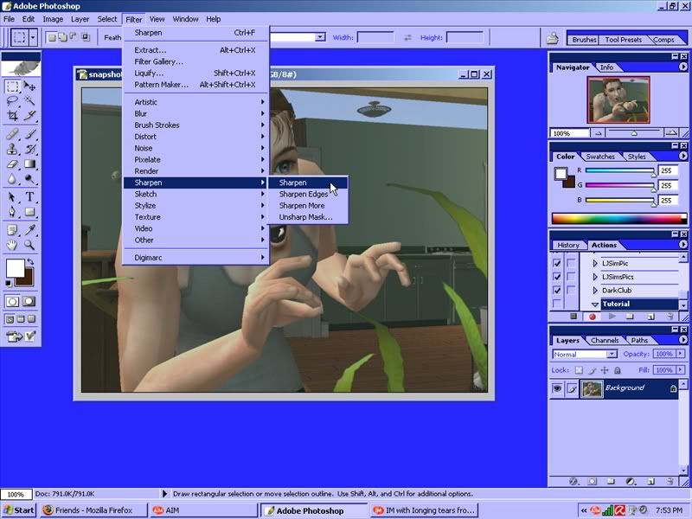Switch to the History tab
The width and height of the screenshot is (692, 519).
[568, 246]
